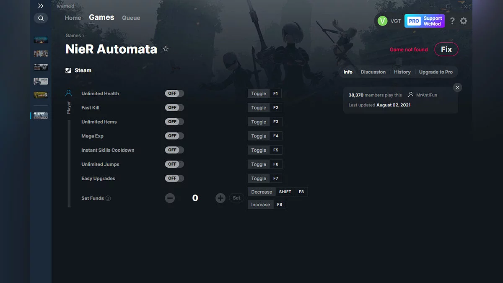Switch to the Discussion tab
Viewport: 503px width, 283px height.
click(x=373, y=72)
